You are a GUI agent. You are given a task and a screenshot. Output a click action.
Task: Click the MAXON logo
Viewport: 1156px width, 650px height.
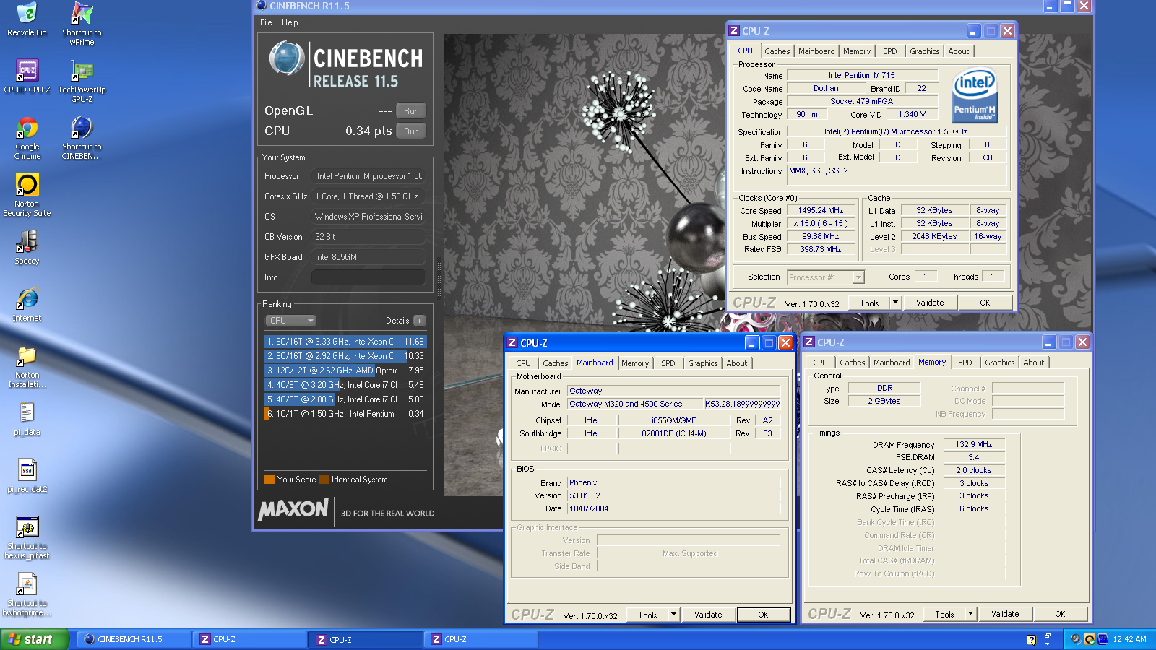(x=293, y=510)
